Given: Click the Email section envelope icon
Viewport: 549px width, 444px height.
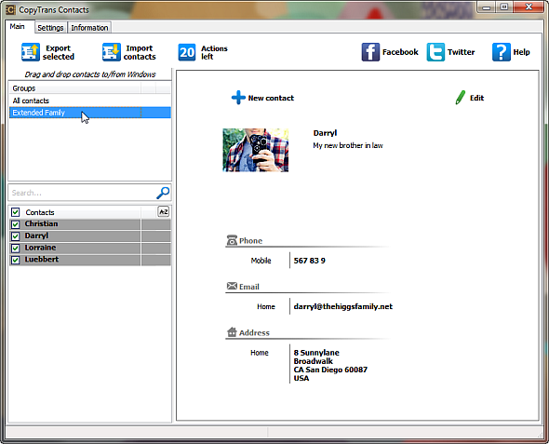Looking at the screenshot, I should pyautogui.click(x=232, y=286).
